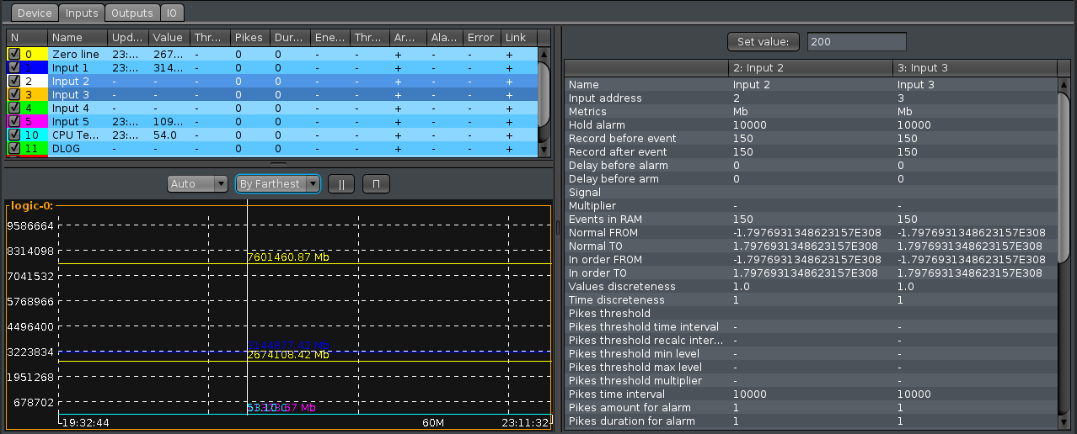Select the Input 4 row by name

point(71,108)
